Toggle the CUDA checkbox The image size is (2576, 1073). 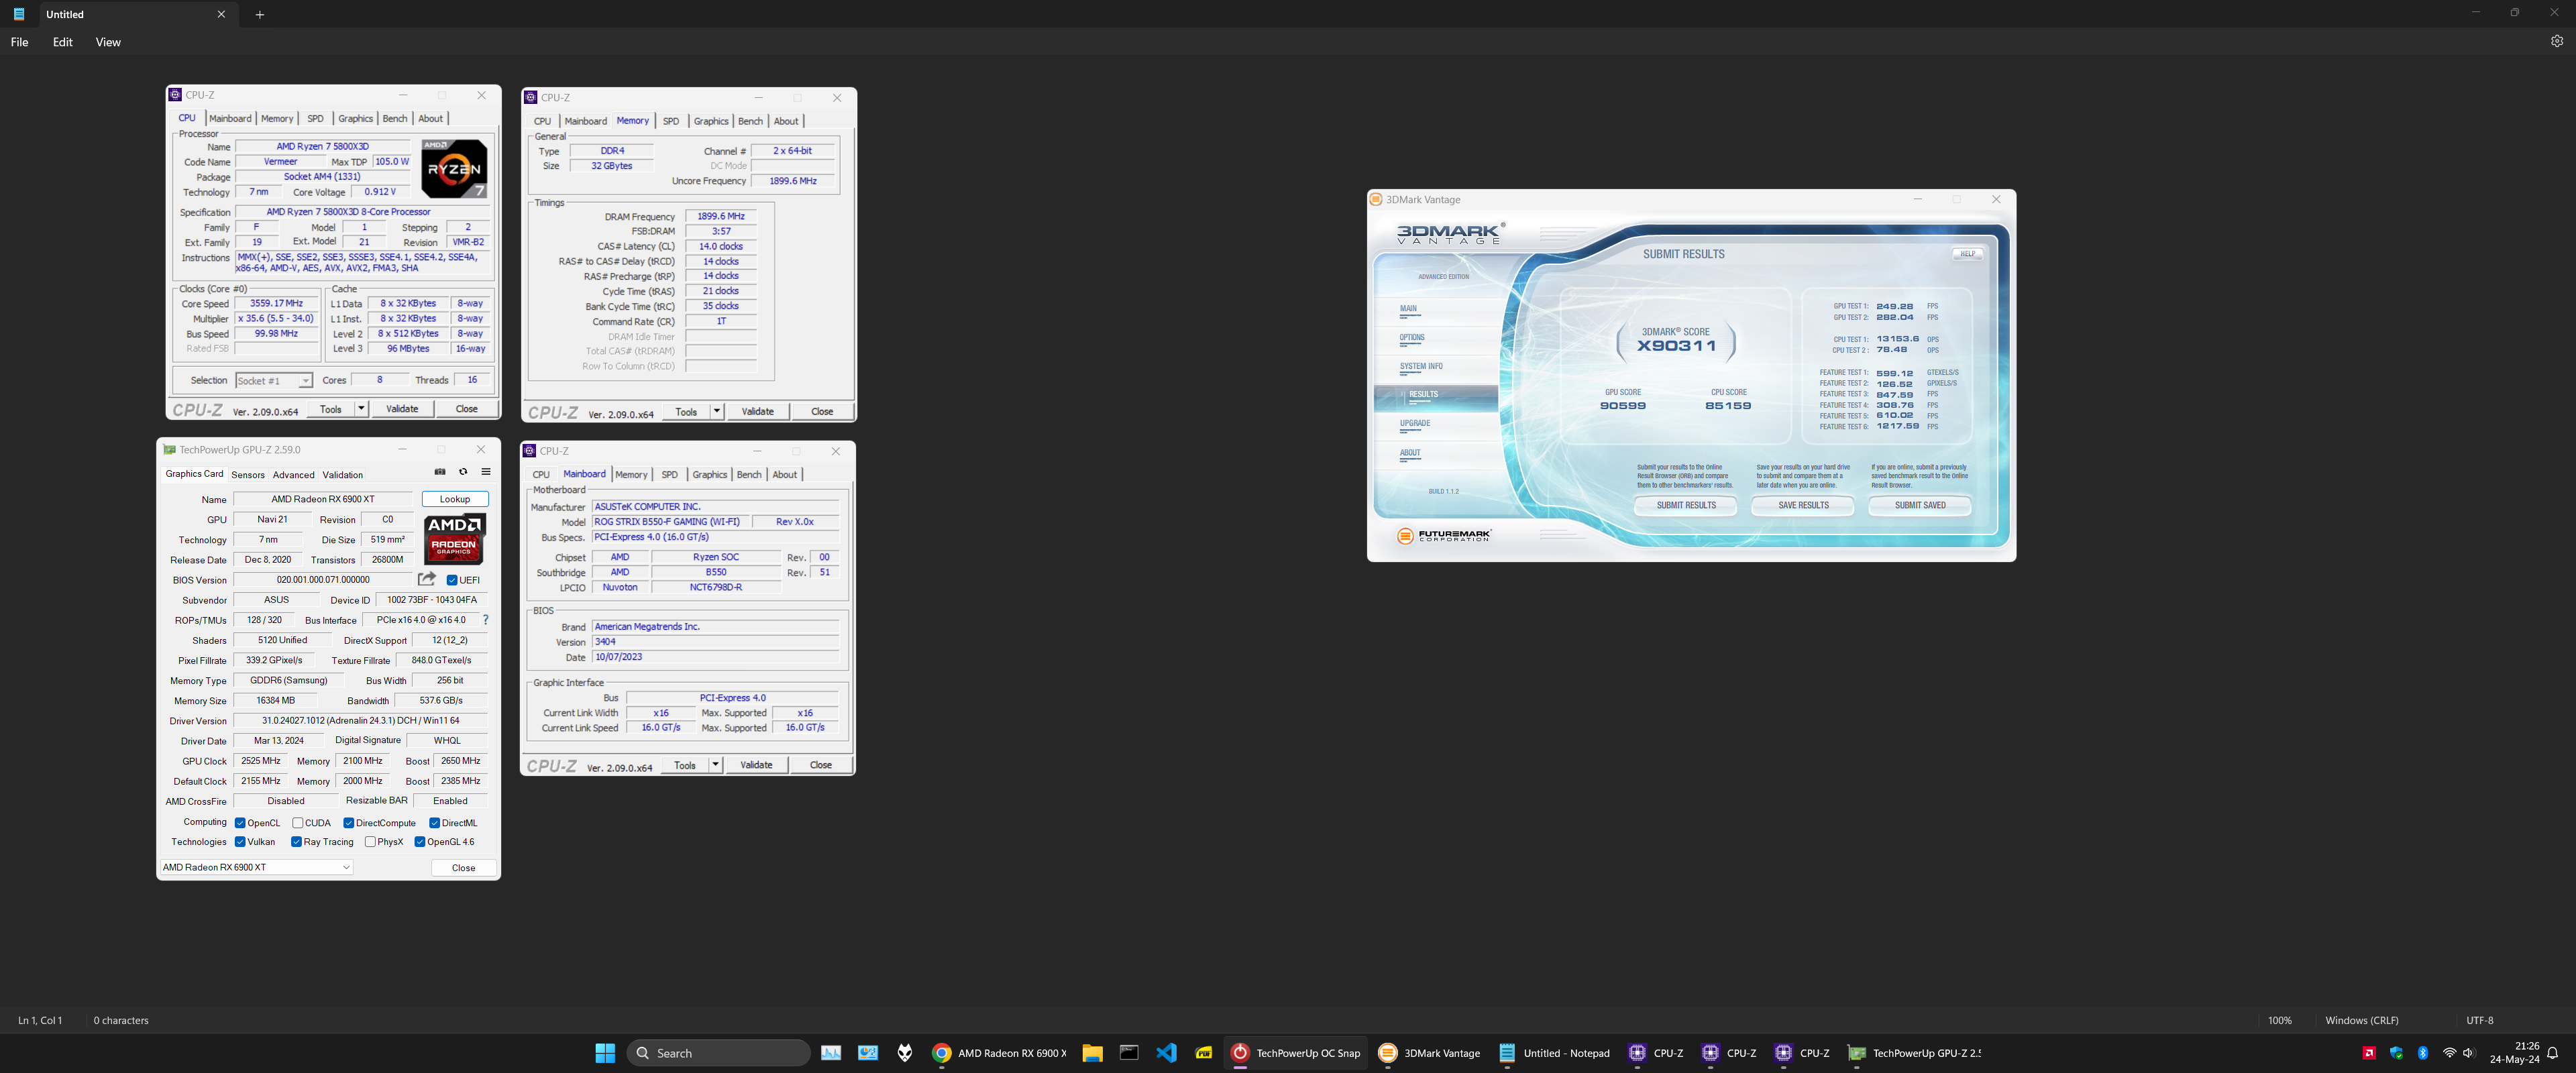pos(297,823)
